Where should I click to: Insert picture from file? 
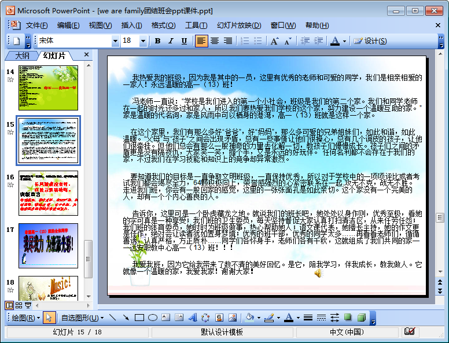(233, 318)
